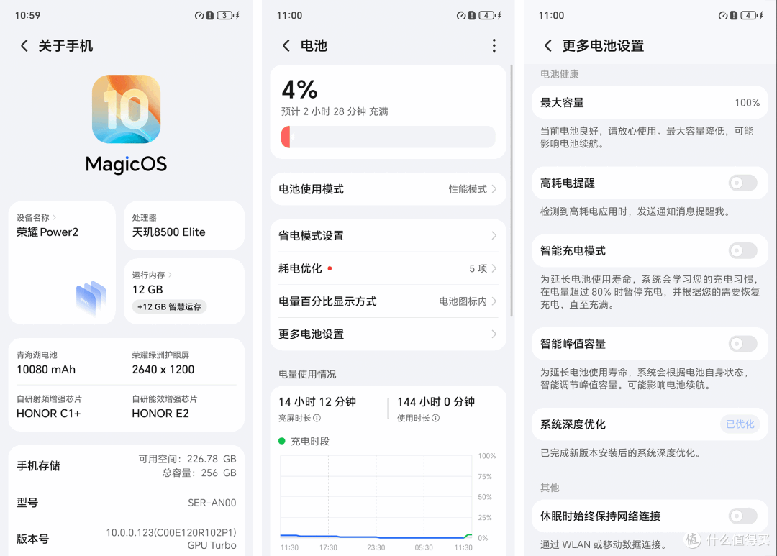The image size is (777, 556).
Task: Tap the green 充电时段 legend dot
Action: 282,441
